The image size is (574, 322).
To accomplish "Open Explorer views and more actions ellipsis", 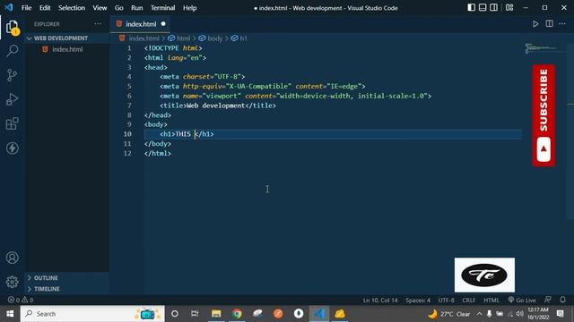I will click(98, 24).
